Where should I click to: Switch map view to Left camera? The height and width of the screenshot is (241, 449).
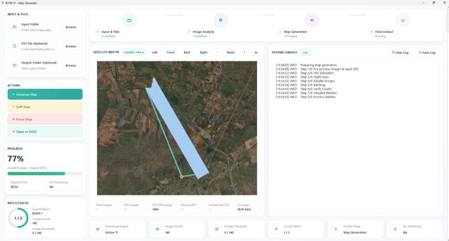[x=155, y=52]
